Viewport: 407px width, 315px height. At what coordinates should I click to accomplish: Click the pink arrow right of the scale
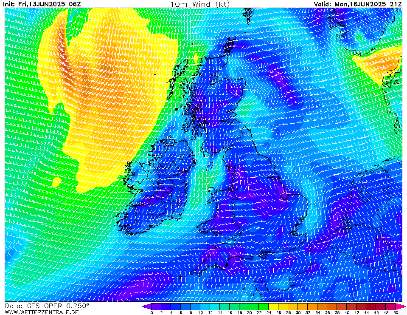pyautogui.click(x=401, y=306)
